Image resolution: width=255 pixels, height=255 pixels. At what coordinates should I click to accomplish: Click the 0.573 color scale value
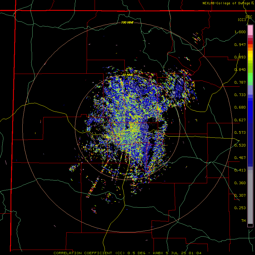click(240, 133)
